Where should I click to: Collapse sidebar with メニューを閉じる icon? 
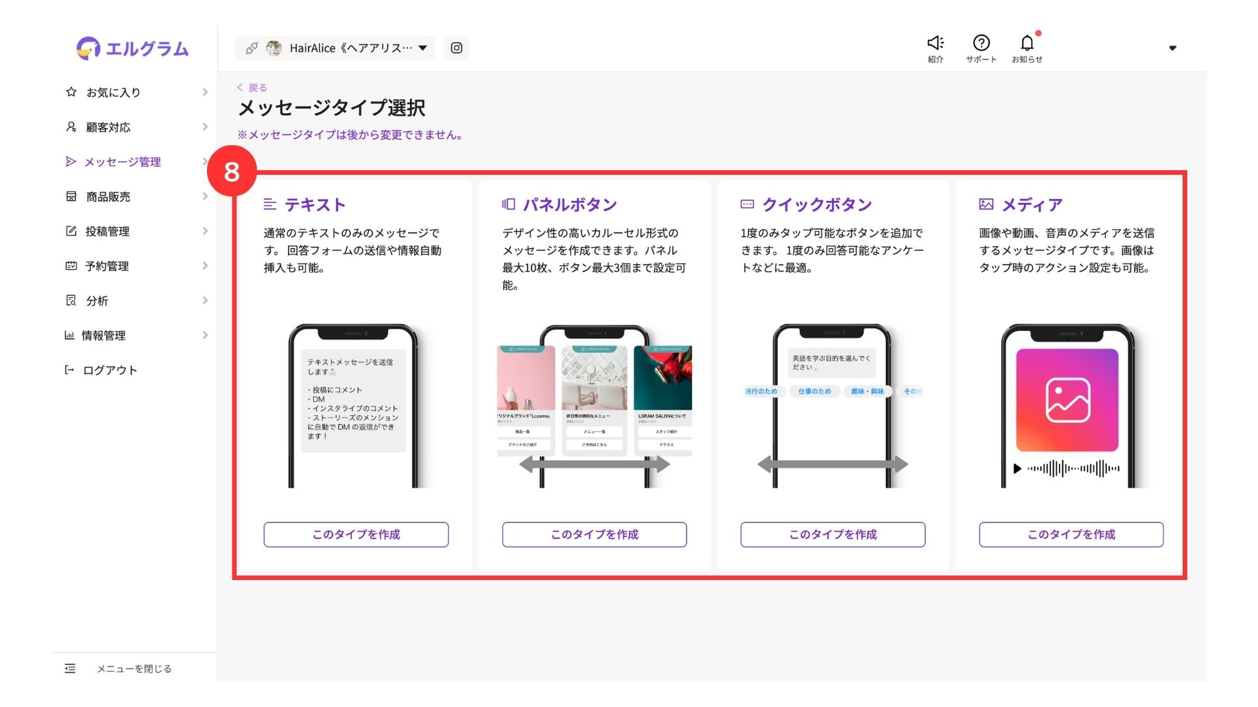click(70, 668)
